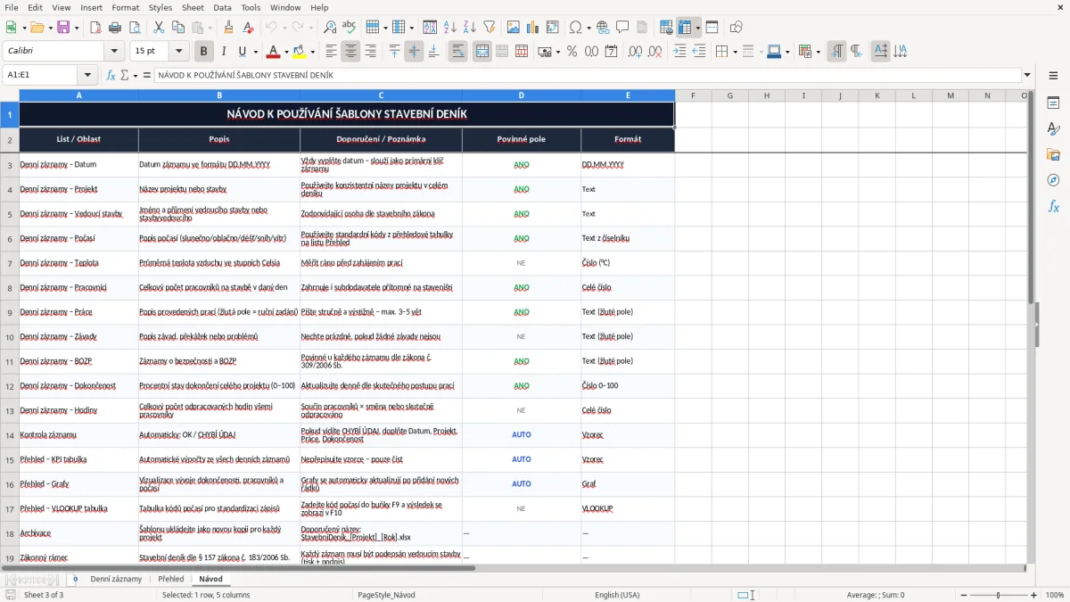Screen dimensions: 1070x602
Task: Open the sidebar Navigator compass icon
Action: tap(1053, 180)
